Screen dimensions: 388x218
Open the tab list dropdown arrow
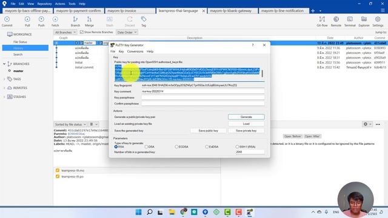320,11
